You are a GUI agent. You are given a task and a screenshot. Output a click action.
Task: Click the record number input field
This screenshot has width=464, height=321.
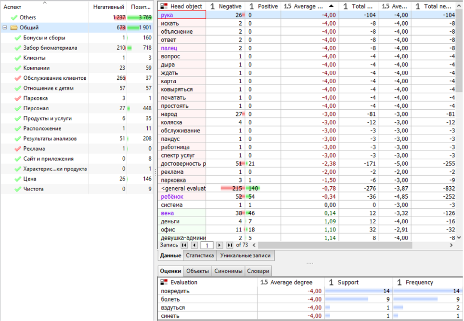[206, 245]
